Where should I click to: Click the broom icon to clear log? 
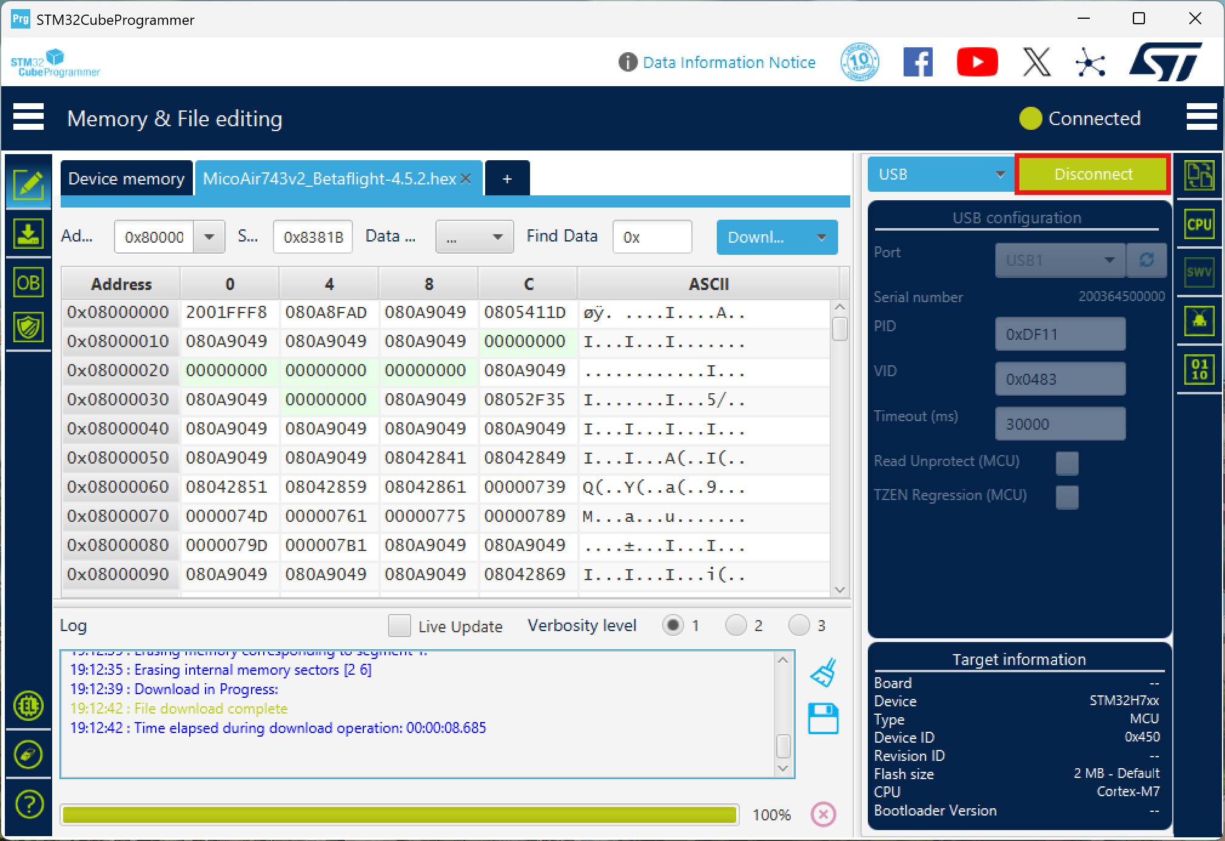click(823, 672)
